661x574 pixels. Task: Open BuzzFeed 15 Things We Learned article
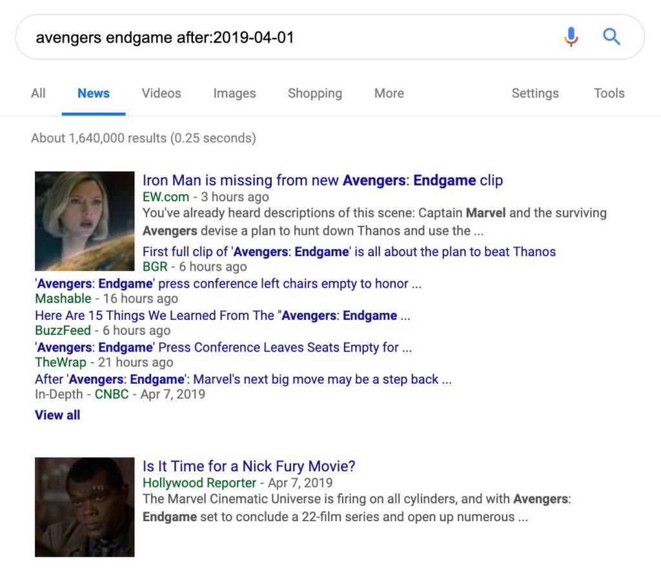pos(223,315)
